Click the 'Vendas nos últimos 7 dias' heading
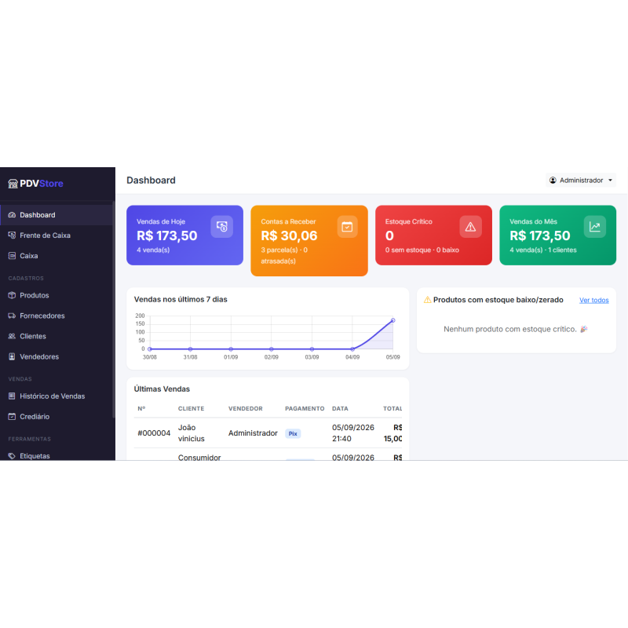Screen dimensions: 628x628 click(x=181, y=300)
